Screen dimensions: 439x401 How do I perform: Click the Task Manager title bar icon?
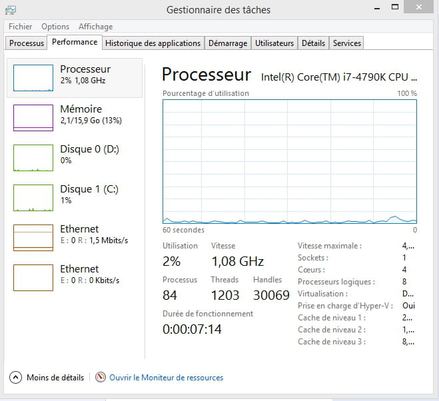pos(11,10)
